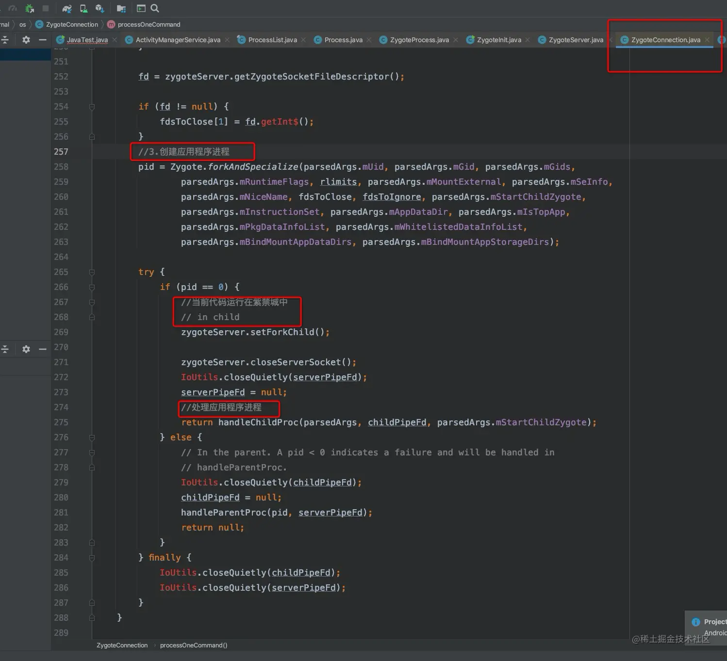Click handleChildProc call on line 275
The width and height of the screenshot is (727, 661).
coord(258,422)
